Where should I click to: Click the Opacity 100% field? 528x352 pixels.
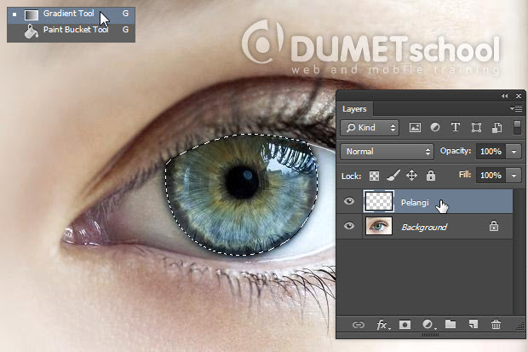491,152
